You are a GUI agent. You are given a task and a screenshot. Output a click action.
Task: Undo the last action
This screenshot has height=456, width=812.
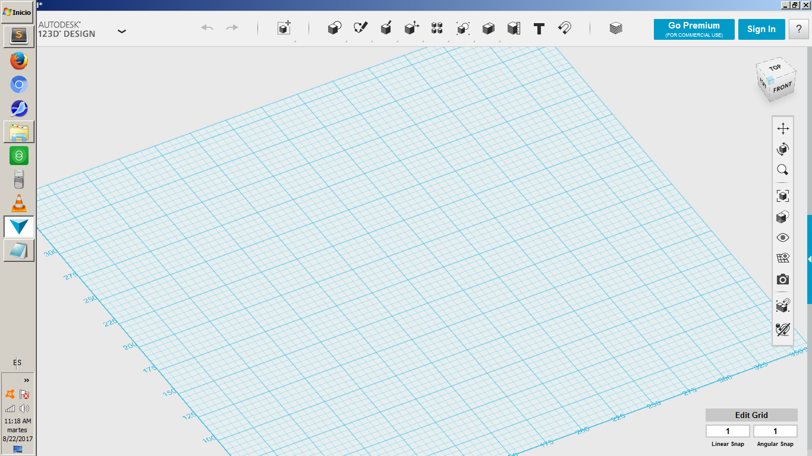(207, 28)
